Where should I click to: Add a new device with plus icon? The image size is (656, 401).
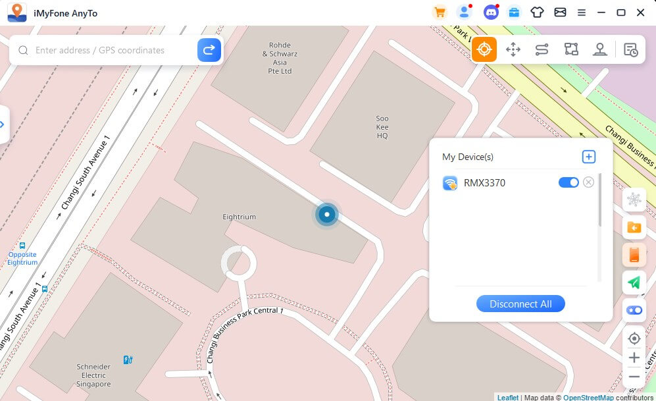(589, 157)
